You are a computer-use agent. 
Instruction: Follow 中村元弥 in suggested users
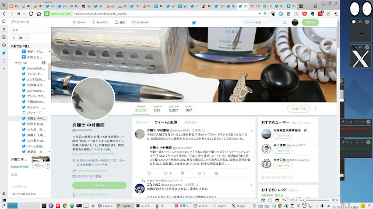283,165
